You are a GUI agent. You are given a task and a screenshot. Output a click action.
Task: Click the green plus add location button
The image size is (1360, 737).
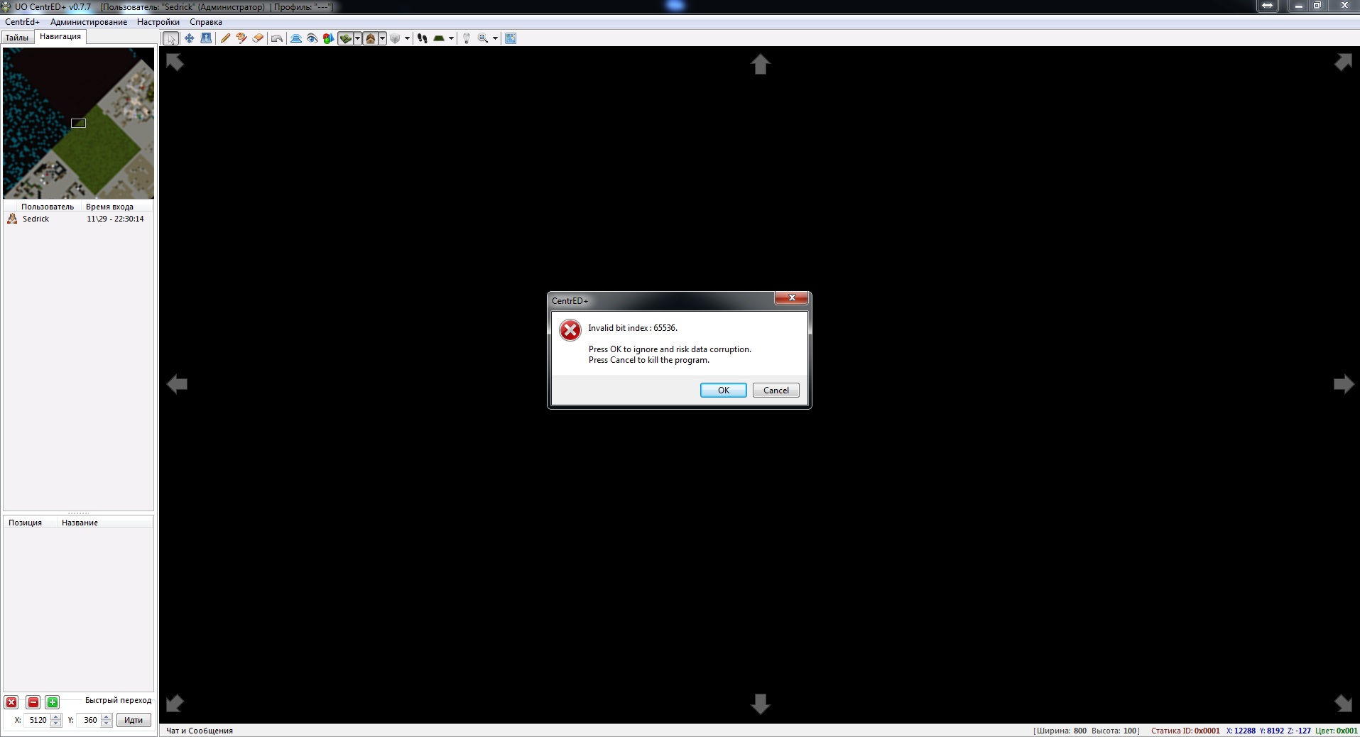coord(53,702)
